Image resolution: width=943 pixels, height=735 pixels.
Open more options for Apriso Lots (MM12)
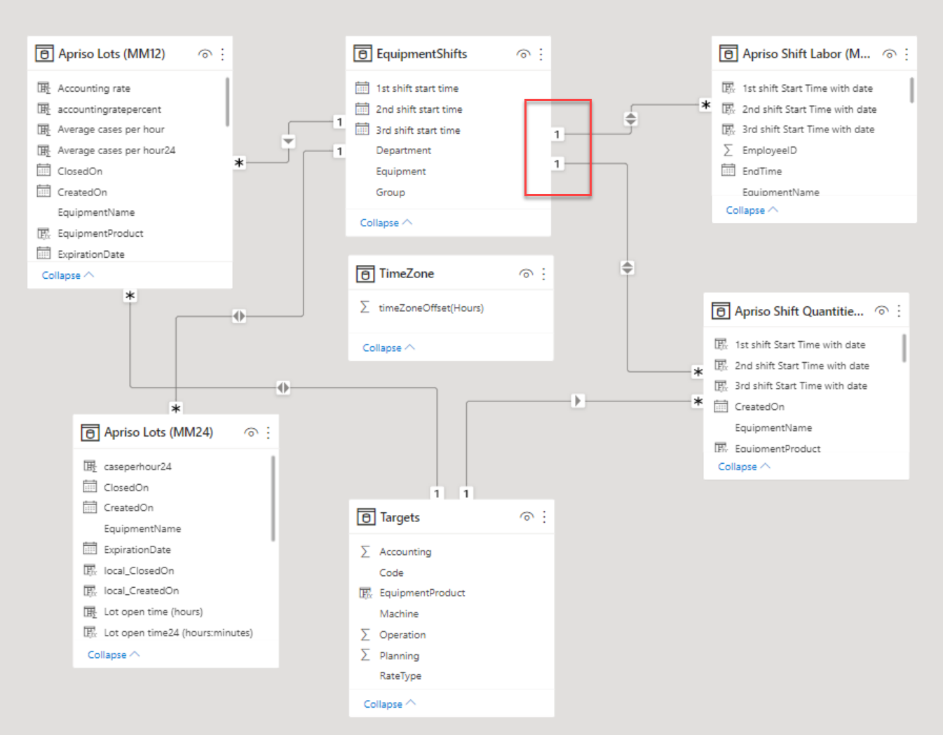(x=223, y=54)
